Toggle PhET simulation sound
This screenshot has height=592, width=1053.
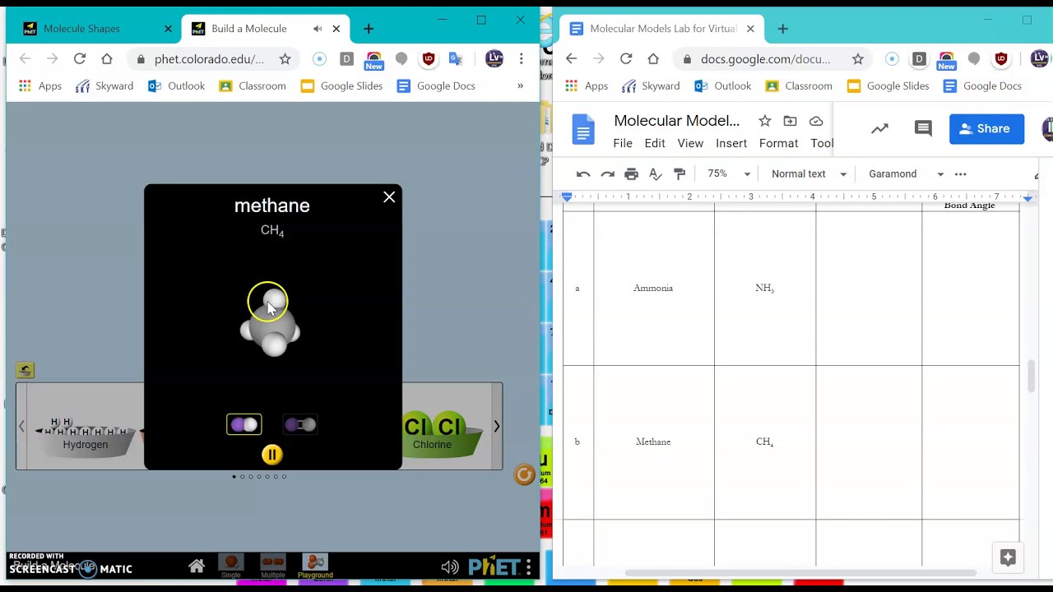[450, 567]
